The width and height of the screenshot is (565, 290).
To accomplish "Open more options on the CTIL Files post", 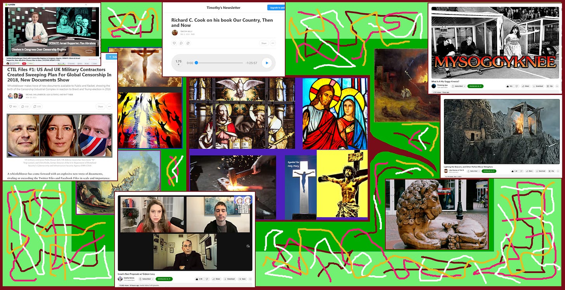I will [x=109, y=106].
